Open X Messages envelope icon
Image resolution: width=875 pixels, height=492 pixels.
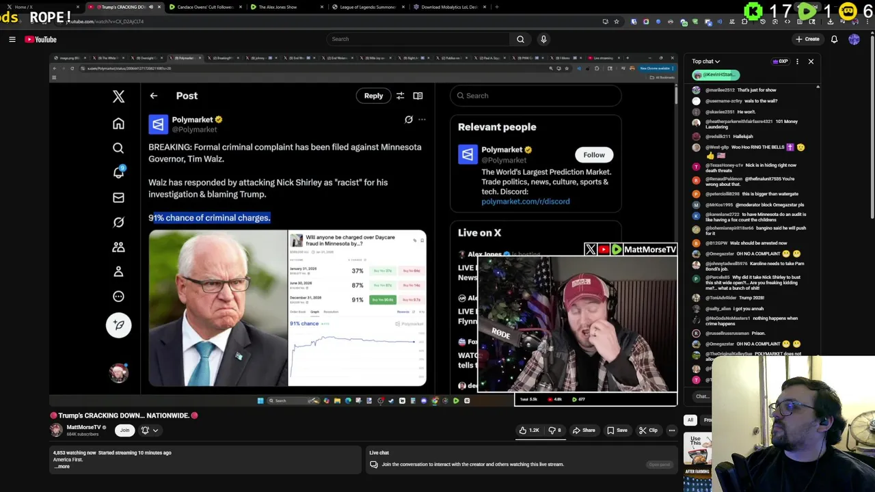118,197
